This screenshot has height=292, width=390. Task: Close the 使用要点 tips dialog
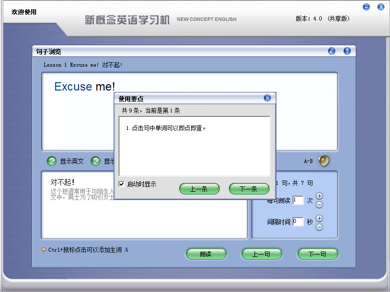[267, 98]
